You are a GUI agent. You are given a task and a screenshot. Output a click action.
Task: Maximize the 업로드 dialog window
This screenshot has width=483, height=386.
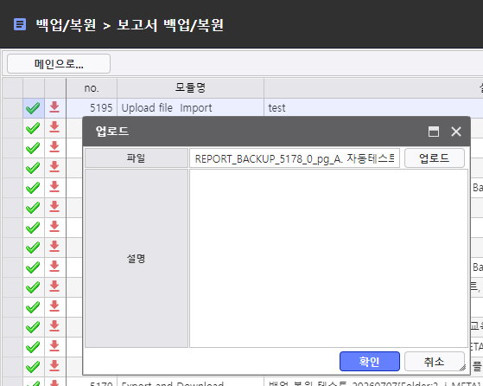click(x=434, y=132)
